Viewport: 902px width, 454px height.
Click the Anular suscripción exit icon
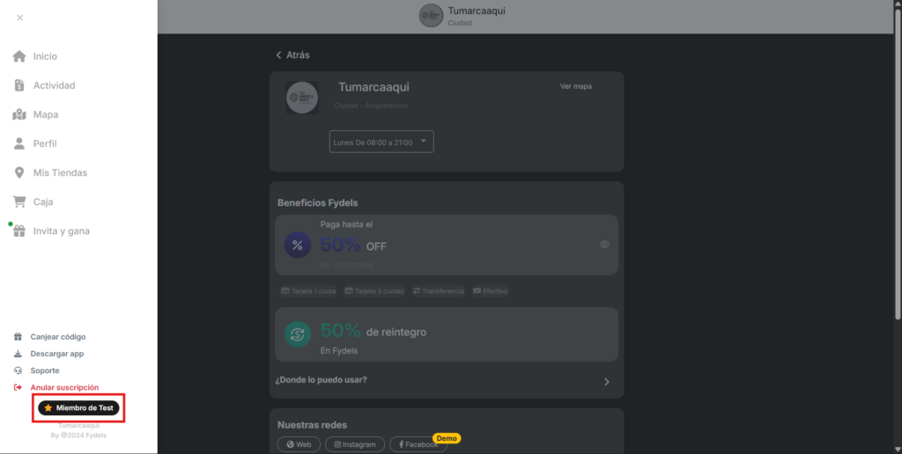point(18,387)
